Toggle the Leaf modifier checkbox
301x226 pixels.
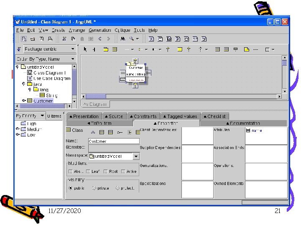(88, 172)
